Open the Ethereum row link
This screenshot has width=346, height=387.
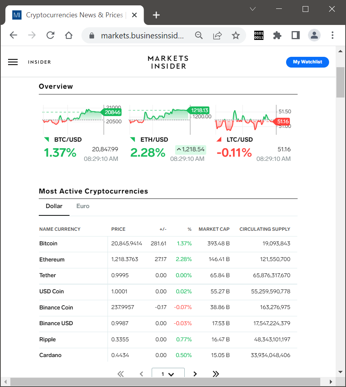[52, 260]
